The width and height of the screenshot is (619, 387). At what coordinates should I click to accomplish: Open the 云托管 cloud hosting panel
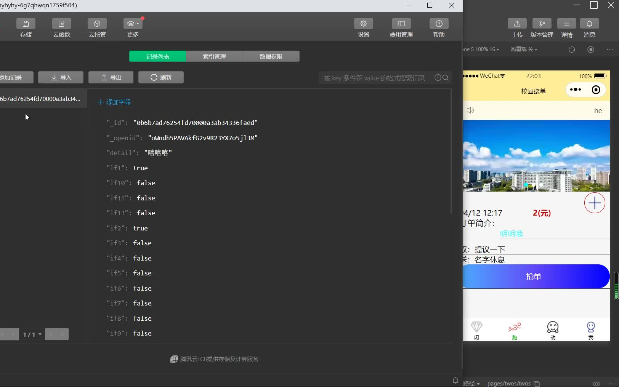(97, 28)
